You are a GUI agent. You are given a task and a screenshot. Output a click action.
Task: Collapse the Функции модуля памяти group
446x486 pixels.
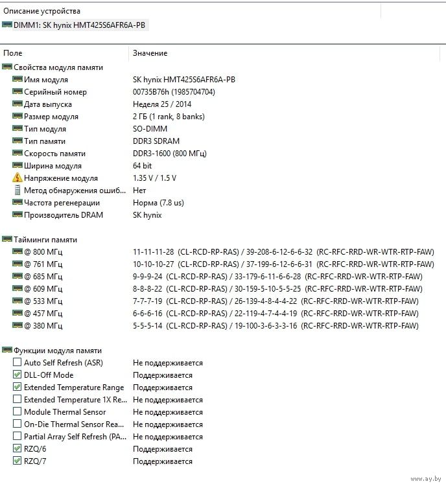(x=7, y=351)
